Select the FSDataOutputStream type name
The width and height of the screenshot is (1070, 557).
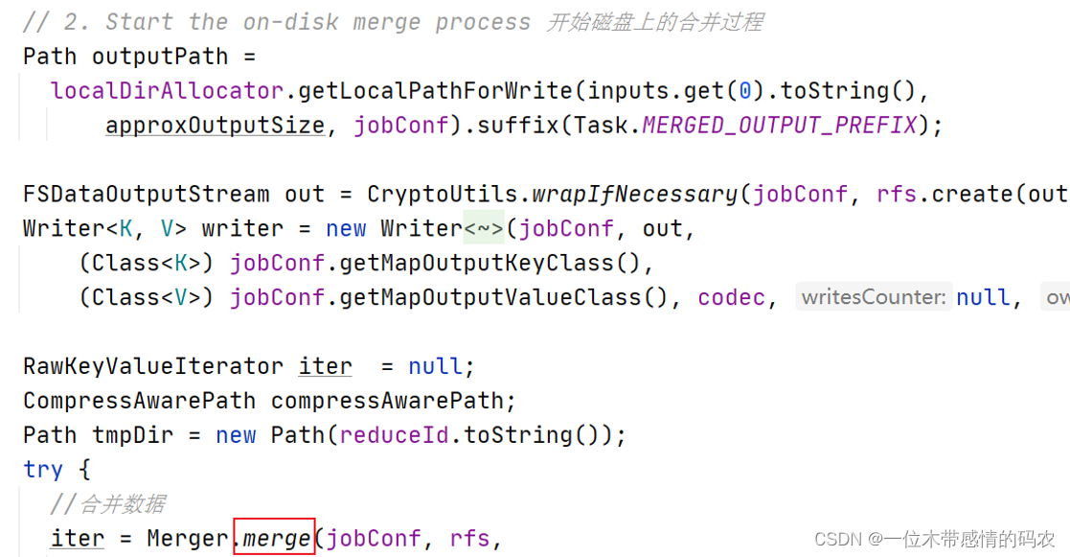coord(147,195)
